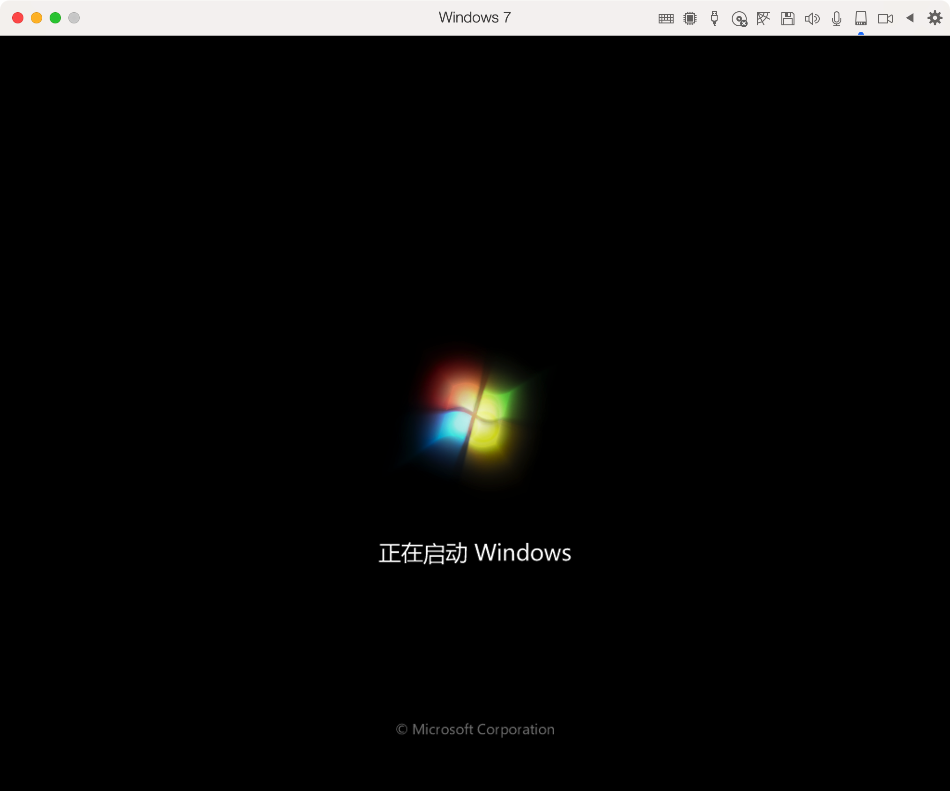This screenshot has height=791, width=950.
Task: Click the microphone icon
Action: pyautogui.click(x=837, y=19)
